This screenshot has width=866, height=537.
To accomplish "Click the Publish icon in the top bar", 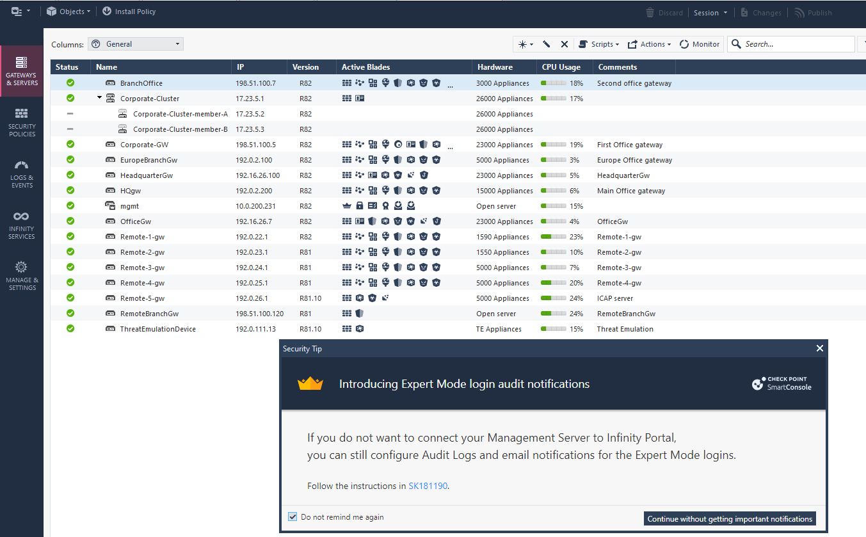I will 799,13.
